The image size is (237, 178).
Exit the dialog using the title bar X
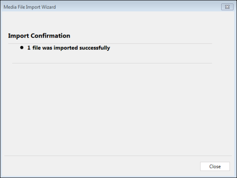coord(227,7)
